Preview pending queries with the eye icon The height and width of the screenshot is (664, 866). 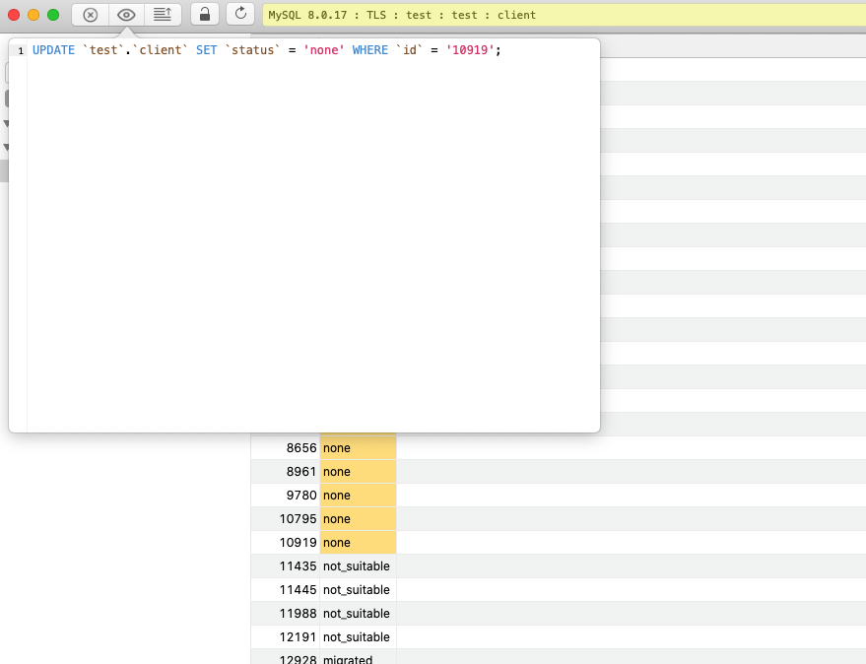pyautogui.click(x=126, y=15)
